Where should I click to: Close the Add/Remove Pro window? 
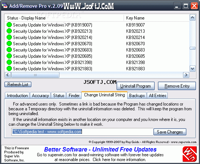pyautogui.click(x=194, y=6)
